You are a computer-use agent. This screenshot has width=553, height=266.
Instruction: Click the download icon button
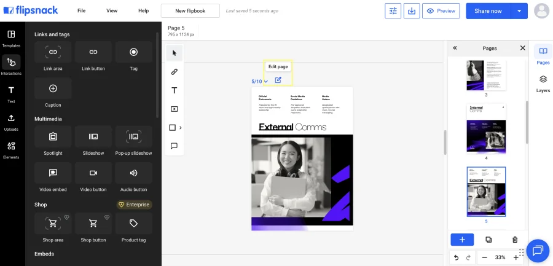pos(412,11)
